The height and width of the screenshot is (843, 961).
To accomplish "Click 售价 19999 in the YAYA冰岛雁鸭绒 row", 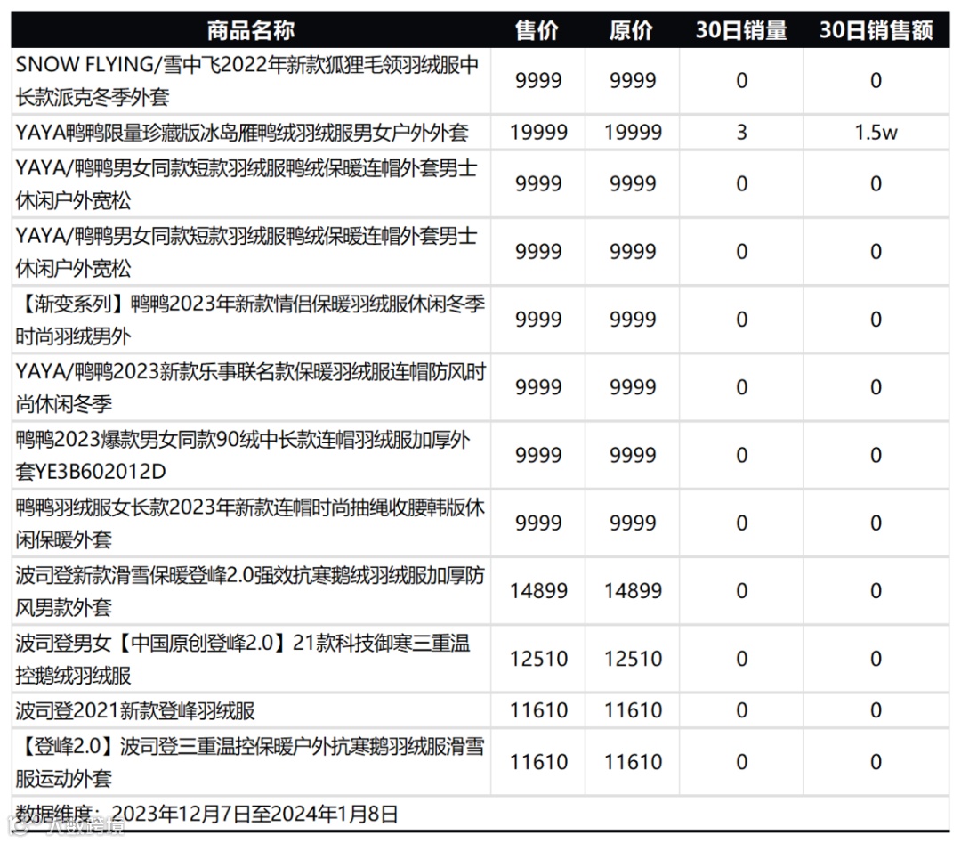I will click(x=538, y=132).
